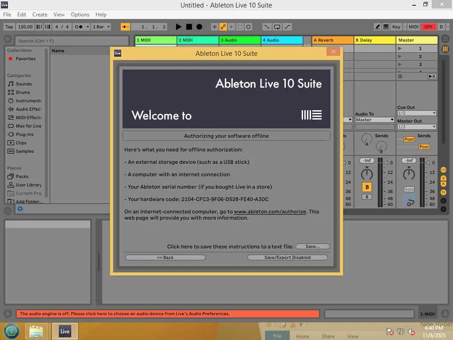This screenshot has width=453, height=340.
Task: Open the metronome settings dropdown arrow
Action: (88, 27)
